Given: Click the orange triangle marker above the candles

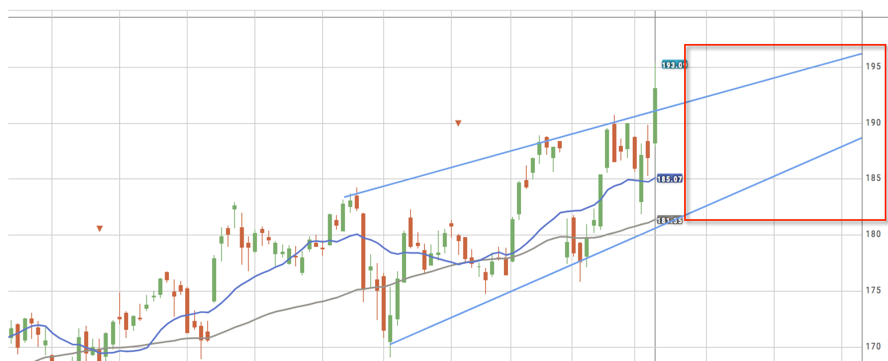Looking at the screenshot, I should click(458, 123).
